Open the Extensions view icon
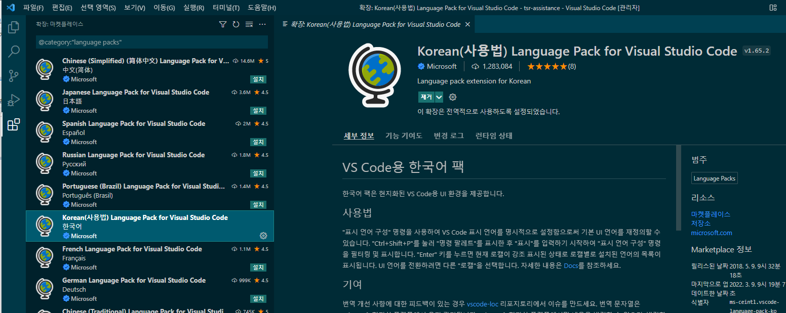The image size is (786, 313). (14, 124)
